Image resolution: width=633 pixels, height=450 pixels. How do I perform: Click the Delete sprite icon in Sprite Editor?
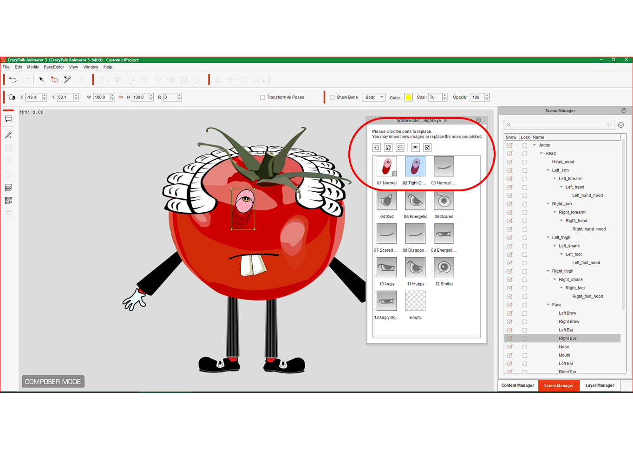[x=400, y=148]
